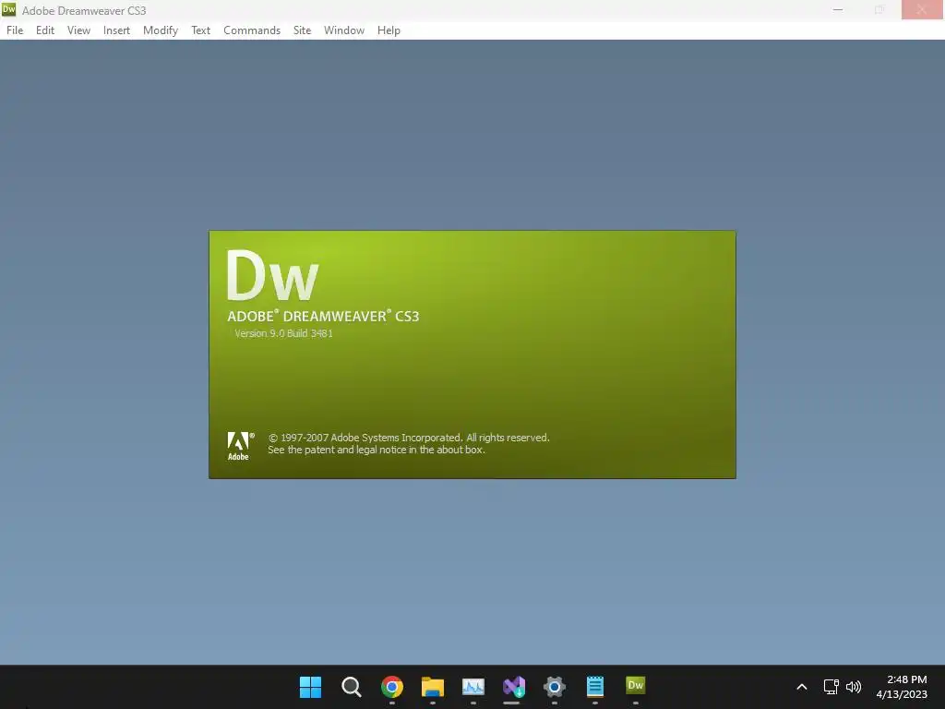The height and width of the screenshot is (709, 945).
Task: Open Google Chrome from the taskbar
Action: point(391,686)
